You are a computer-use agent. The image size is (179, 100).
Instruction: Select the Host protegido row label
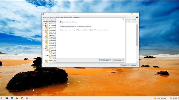(52, 47)
